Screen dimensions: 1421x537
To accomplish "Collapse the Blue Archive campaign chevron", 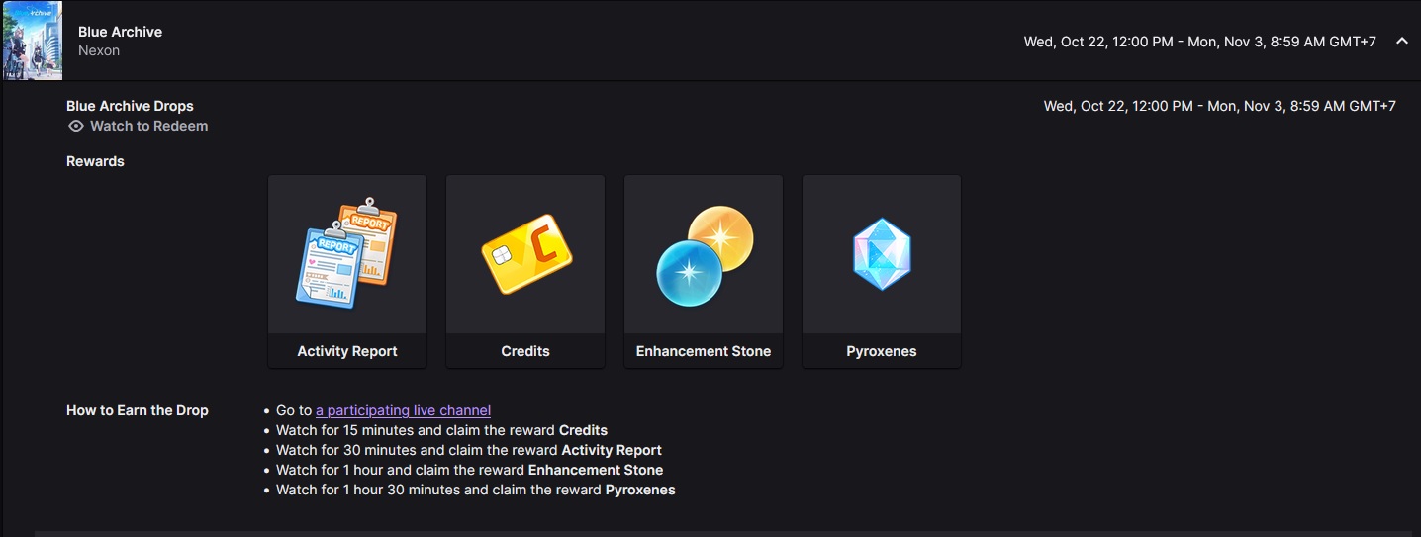I will [1401, 41].
